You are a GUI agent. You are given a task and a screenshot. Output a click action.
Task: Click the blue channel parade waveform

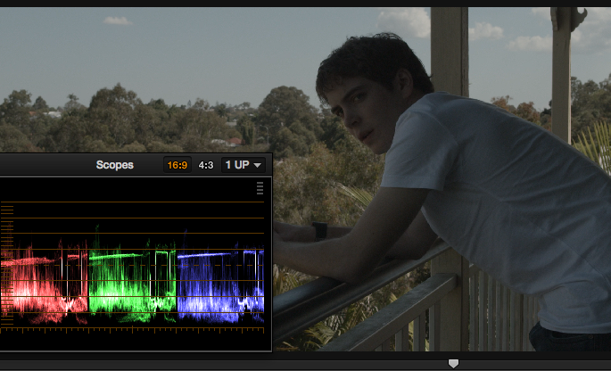click(220, 281)
